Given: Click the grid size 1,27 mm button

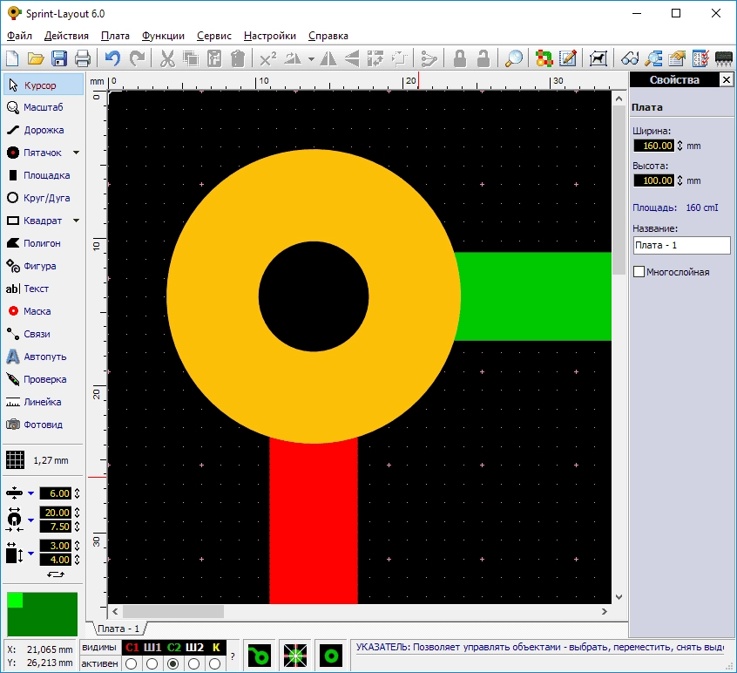Looking at the screenshot, I should pyautogui.click(x=37, y=460).
